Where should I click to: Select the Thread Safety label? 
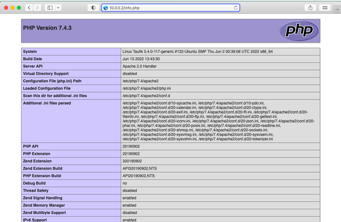(x=36, y=191)
